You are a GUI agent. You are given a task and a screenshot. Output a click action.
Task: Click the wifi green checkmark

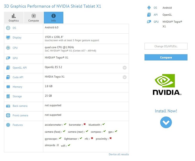(69, 145)
